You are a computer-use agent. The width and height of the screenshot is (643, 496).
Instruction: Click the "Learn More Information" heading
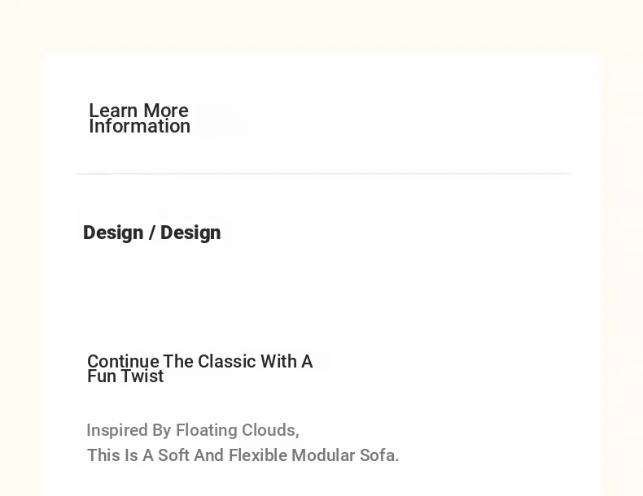coord(139,119)
